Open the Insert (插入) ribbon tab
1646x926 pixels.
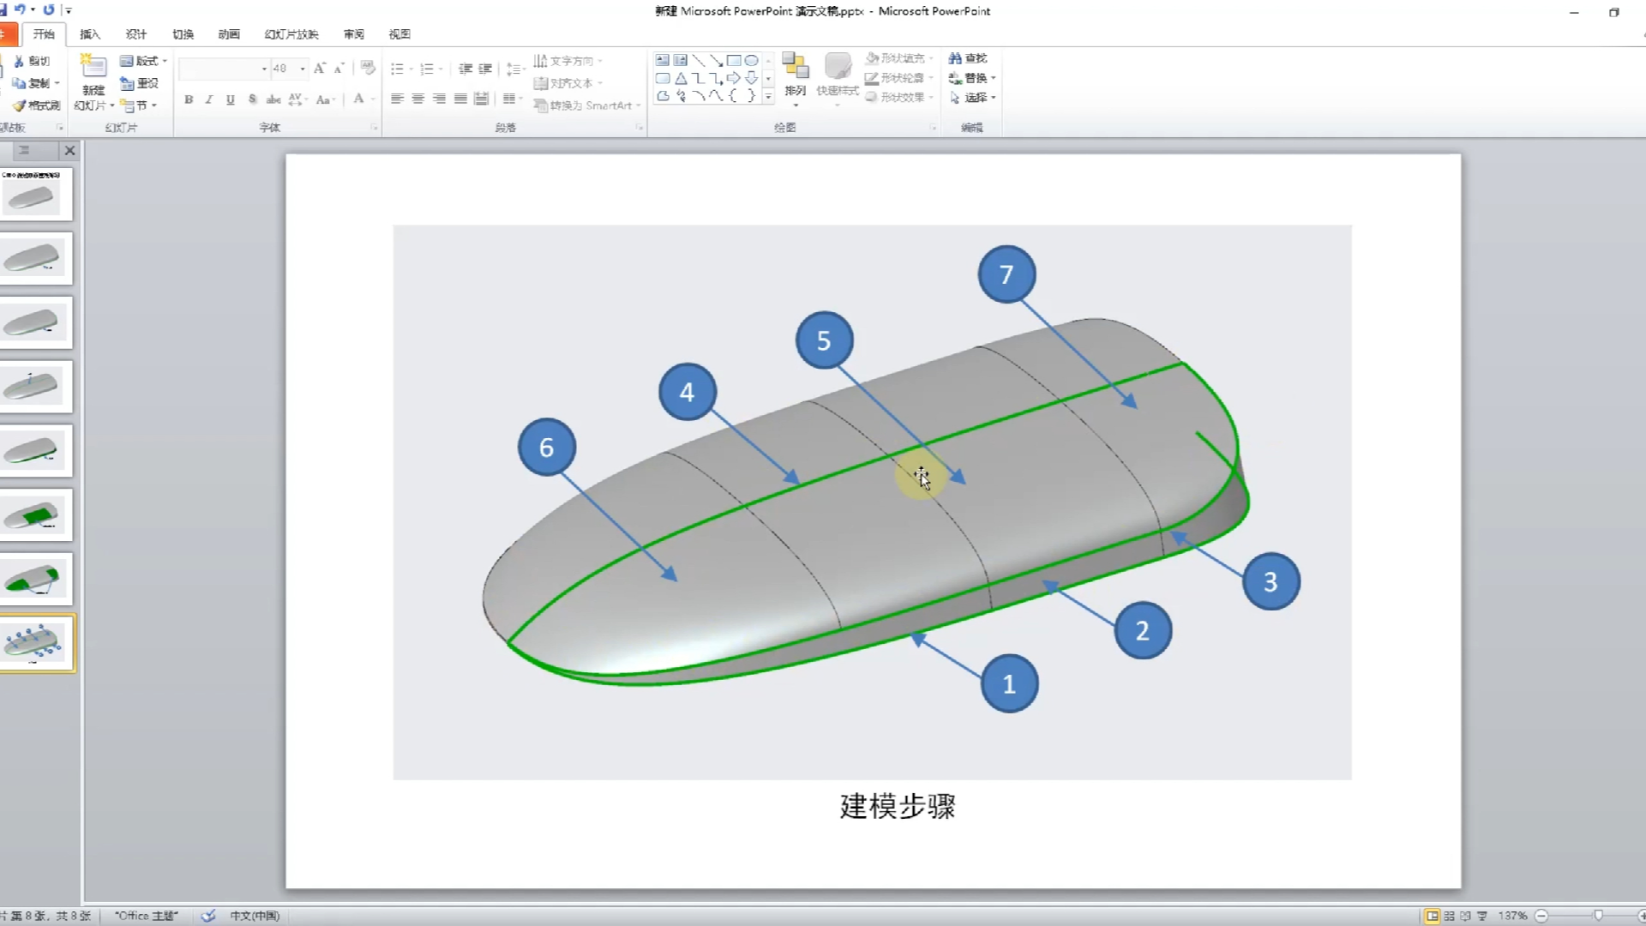coord(90,34)
